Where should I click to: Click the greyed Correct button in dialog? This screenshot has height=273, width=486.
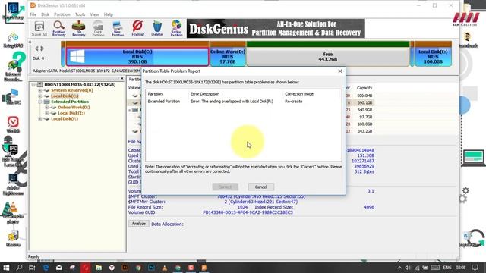(x=225, y=187)
